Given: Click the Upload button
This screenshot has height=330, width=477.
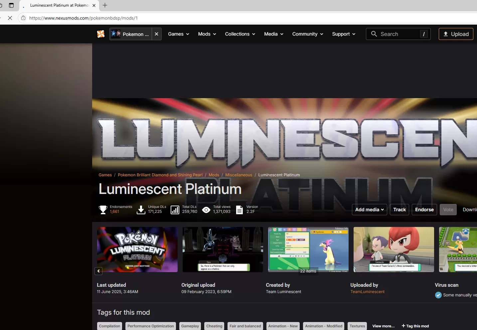Looking at the screenshot, I should [456, 34].
